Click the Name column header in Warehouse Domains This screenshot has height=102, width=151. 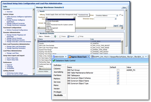point(64,39)
